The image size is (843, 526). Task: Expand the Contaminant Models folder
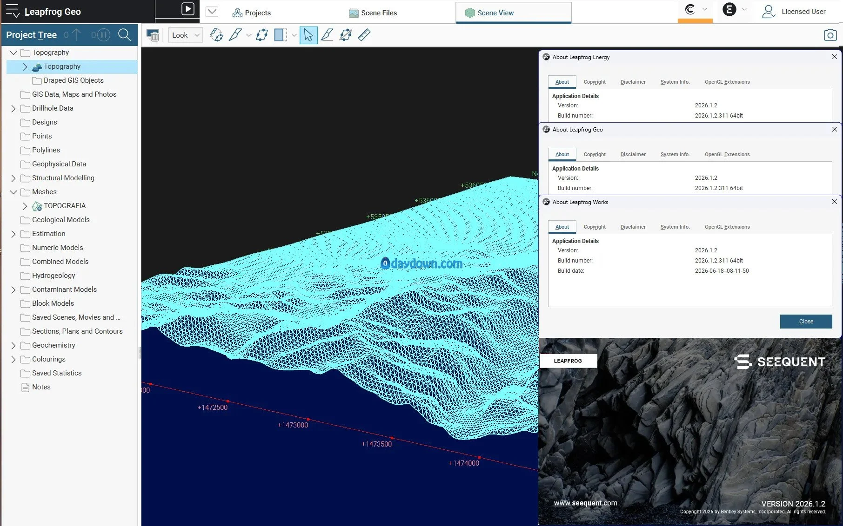pyautogui.click(x=13, y=289)
